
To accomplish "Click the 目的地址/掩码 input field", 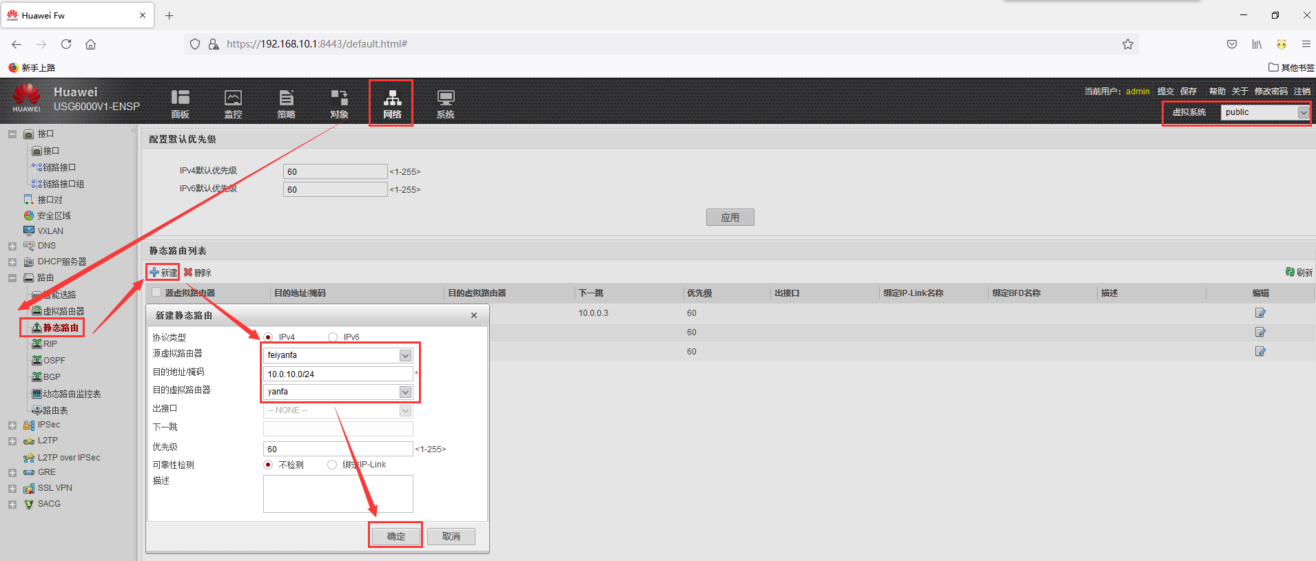I will (x=338, y=374).
